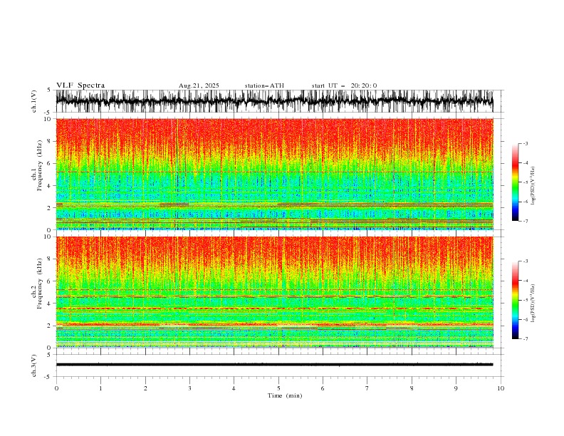This screenshot has height=436, width=564.
Task: Click the ch.3 flat waveform trace
Action: 274,365
